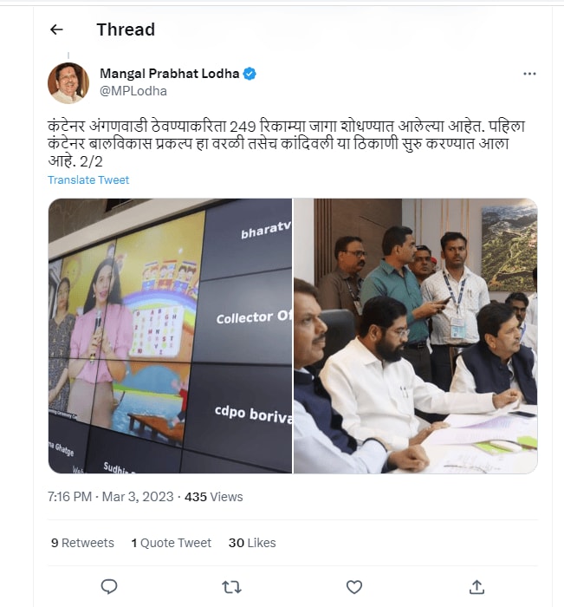
Task: View the 9 Retweets list
Action: click(x=82, y=543)
